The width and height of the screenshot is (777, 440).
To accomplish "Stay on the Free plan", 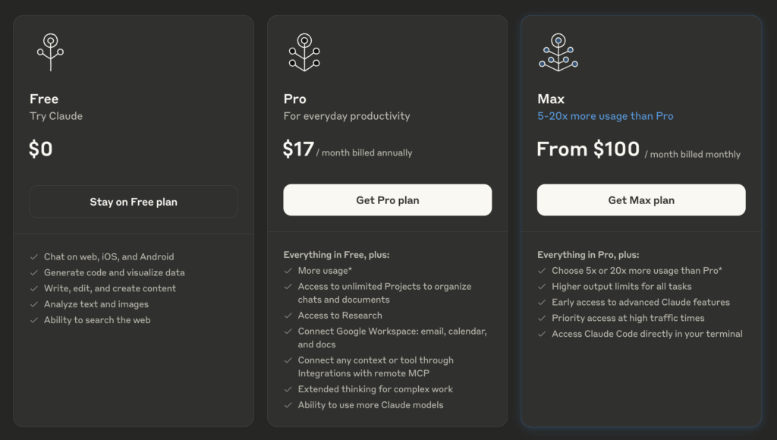I will [x=134, y=202].
